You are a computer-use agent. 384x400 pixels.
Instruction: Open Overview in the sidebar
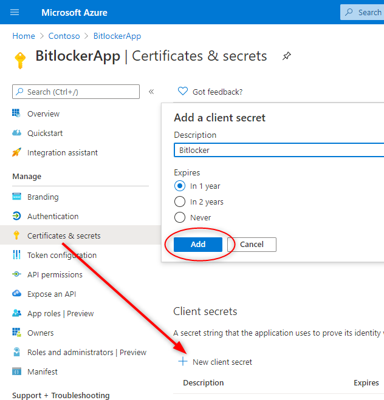pos(43,114)
